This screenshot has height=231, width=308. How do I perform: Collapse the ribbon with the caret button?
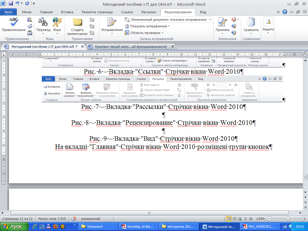pyautogui.click(x=278, y=12)
